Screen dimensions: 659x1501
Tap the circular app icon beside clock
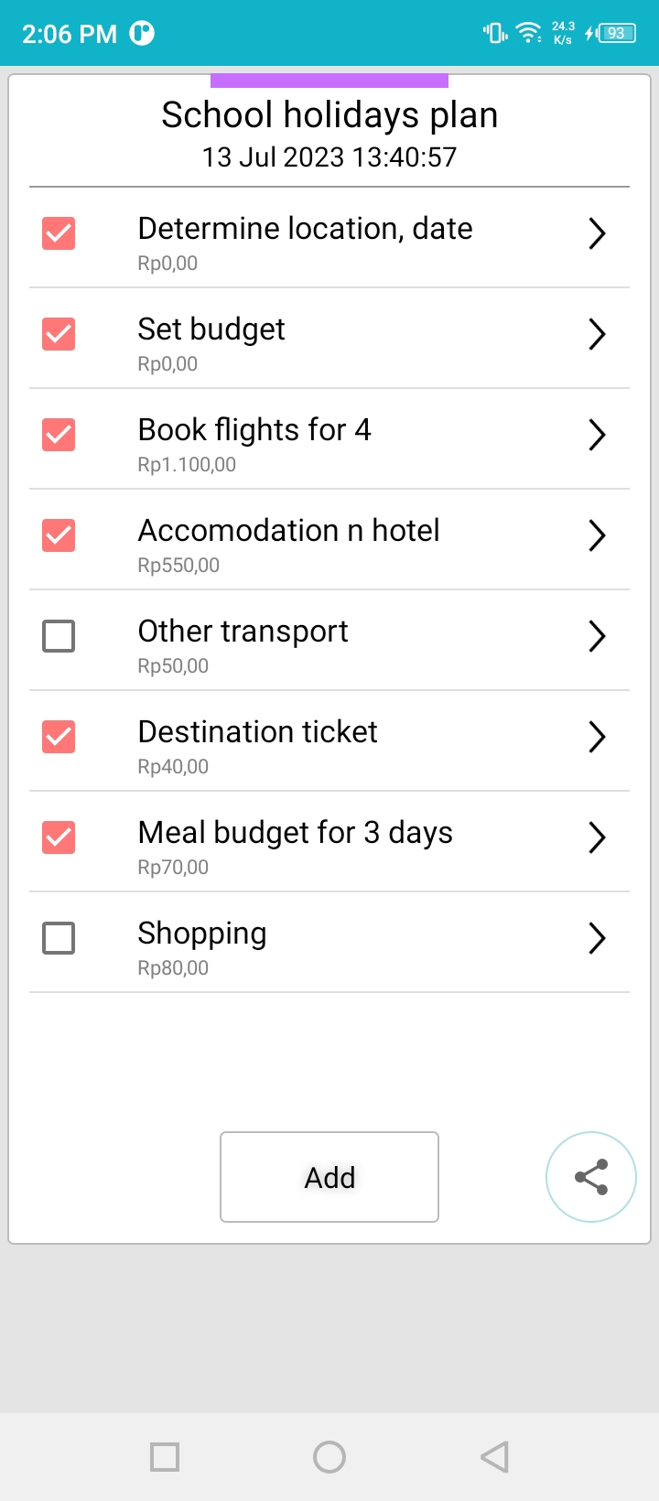(142, 34)
